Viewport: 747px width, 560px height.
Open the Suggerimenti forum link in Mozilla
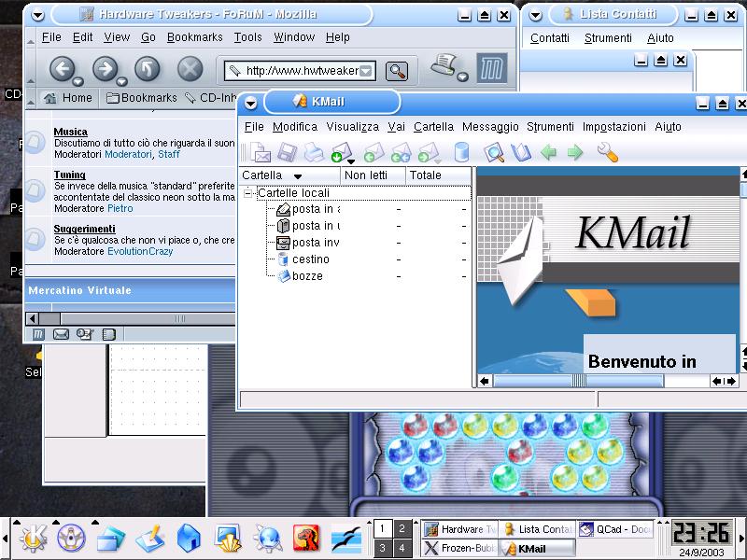tap(84, 229)
